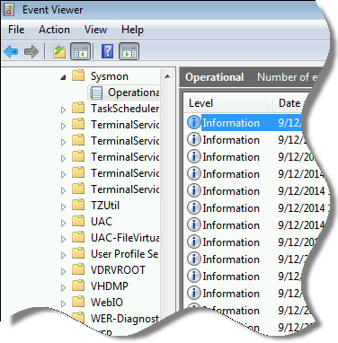Select the Sysmon folder in tree

tap(110, 76)
